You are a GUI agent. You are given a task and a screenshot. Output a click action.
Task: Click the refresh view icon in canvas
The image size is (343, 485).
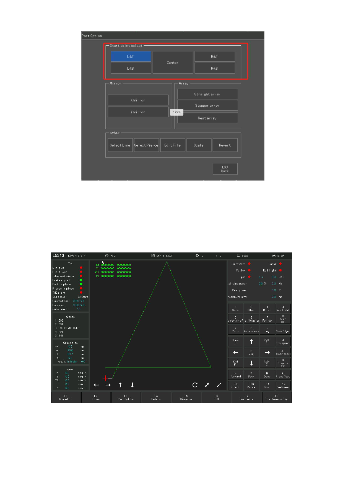click(x=195, y=385)
